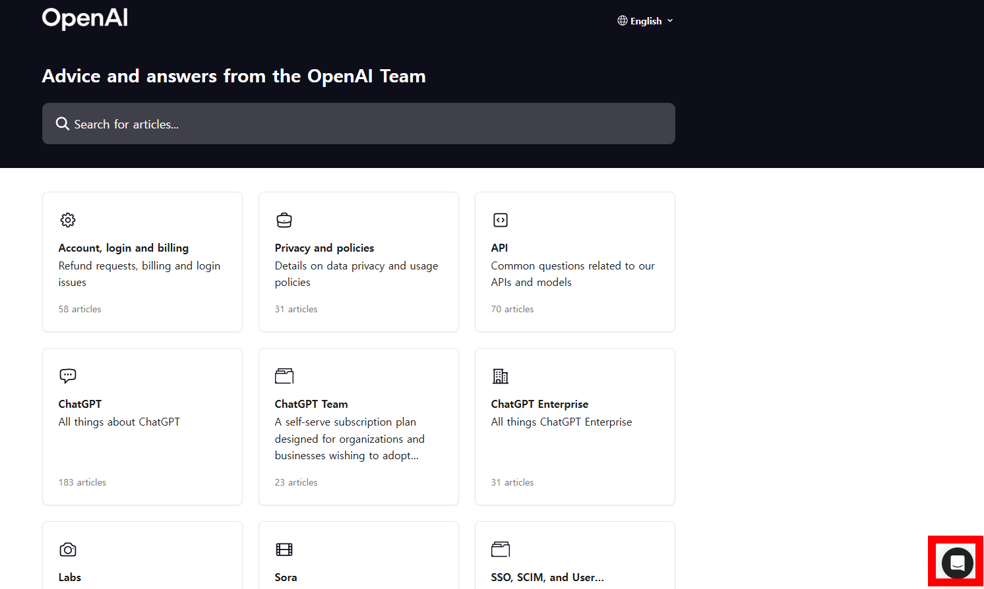Focus the Search for articles field

tap(359, 123)
